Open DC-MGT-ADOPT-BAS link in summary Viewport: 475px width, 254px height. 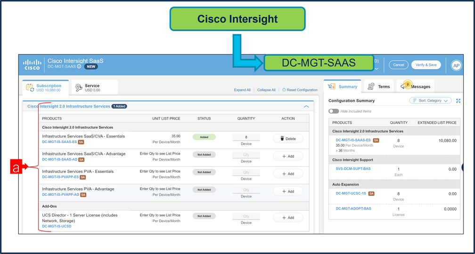pos(353,209)
